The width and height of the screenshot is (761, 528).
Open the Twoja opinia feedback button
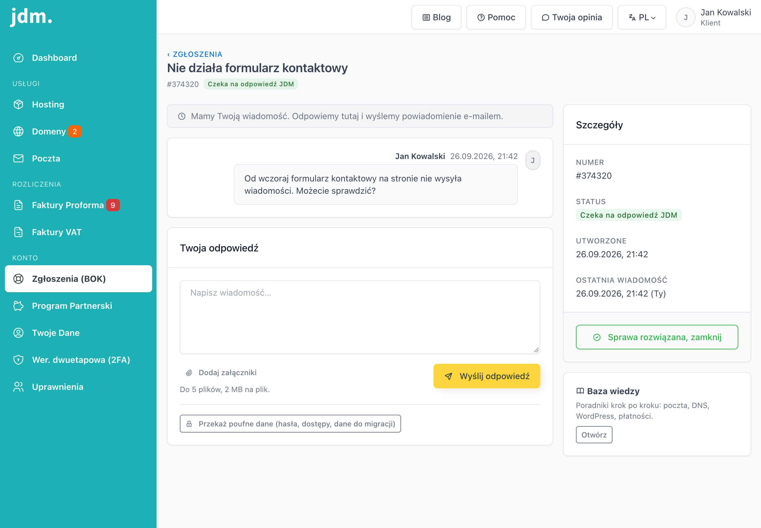coord(571,17)
